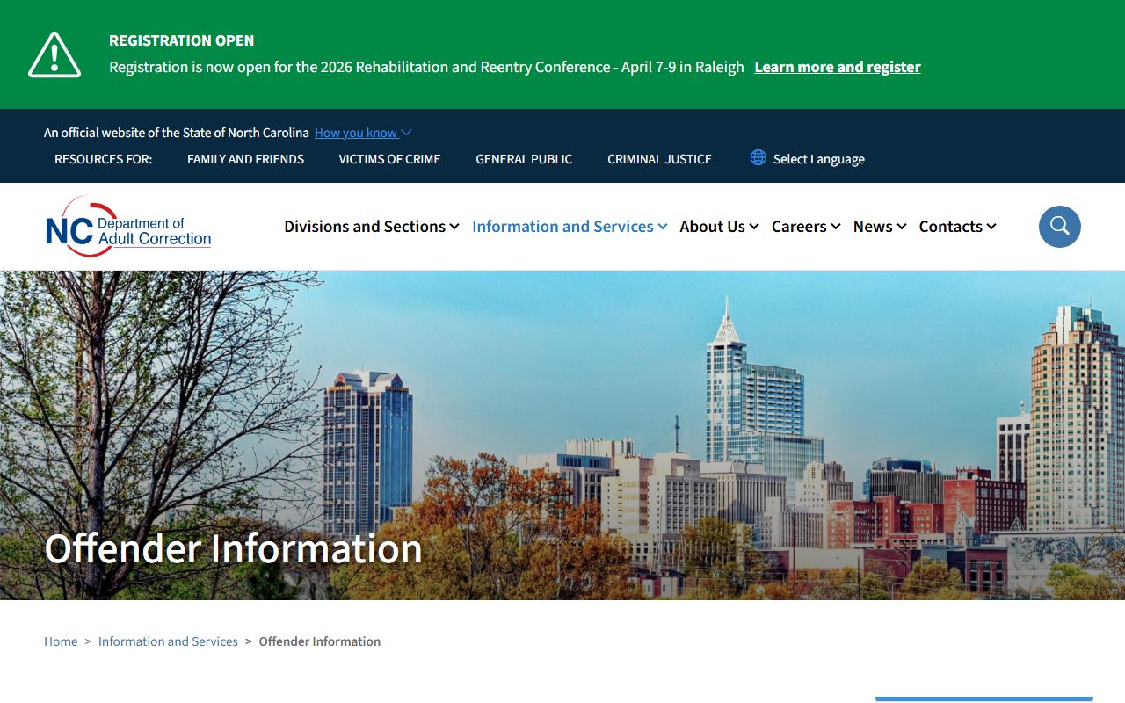This screenshot has width=1125, height=703.
Task: Expand Divisions and Sections menu
Action: pyautogui.click(x=372, y=227)
